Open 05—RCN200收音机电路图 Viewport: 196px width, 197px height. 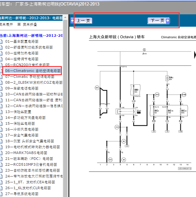click(x=27, y=65)
